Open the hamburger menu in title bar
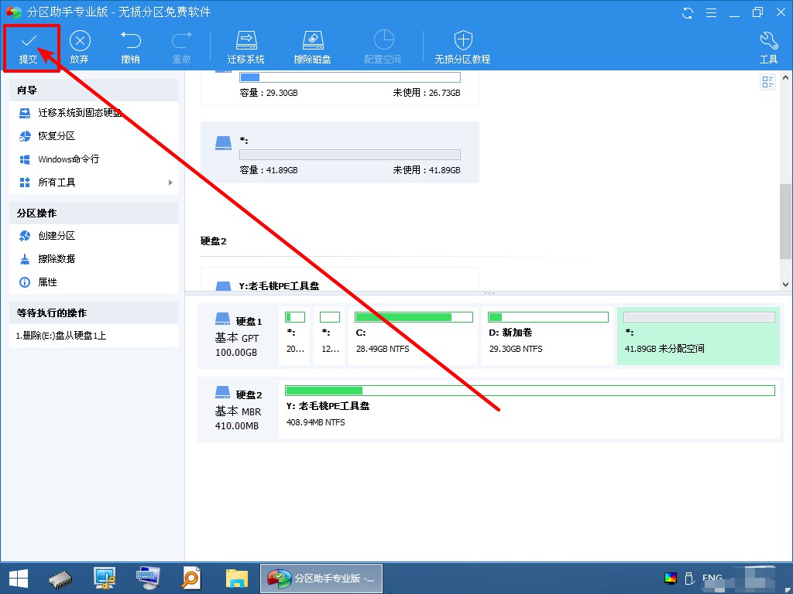793x594 pixels. (x=711, y=12)
